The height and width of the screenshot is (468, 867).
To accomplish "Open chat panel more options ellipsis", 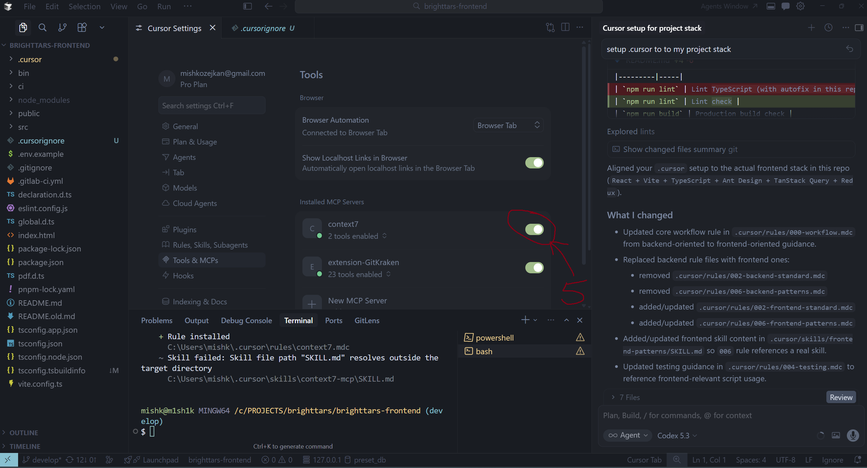I will pos(845,28).
